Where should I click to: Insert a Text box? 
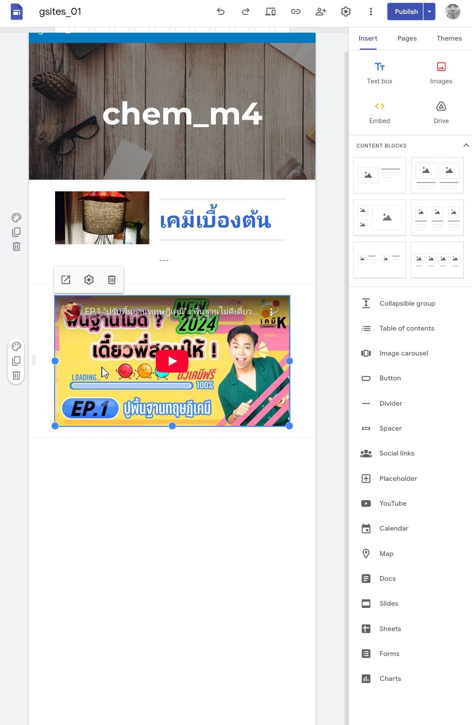click(x=379, y=73)
